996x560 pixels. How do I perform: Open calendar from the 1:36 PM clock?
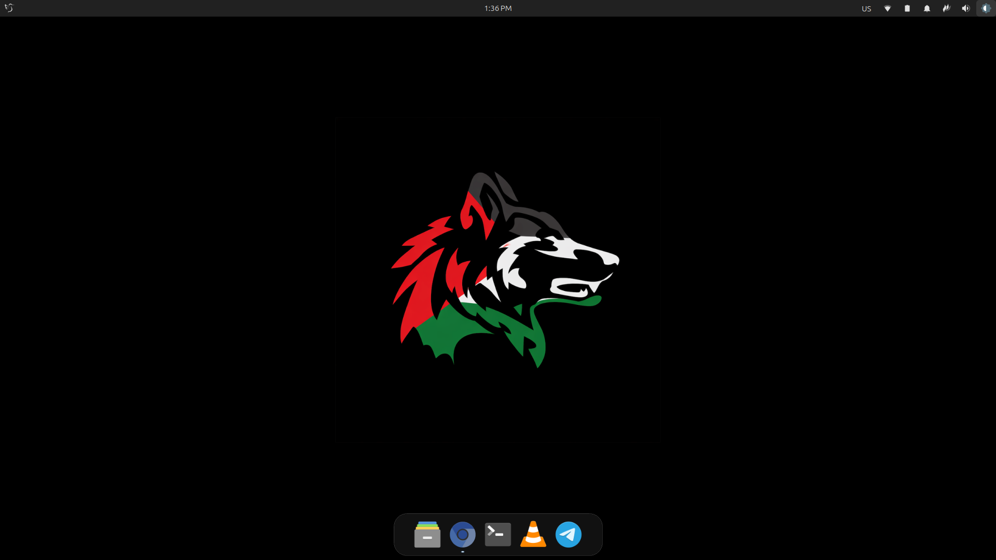click(x=498, y=8)
